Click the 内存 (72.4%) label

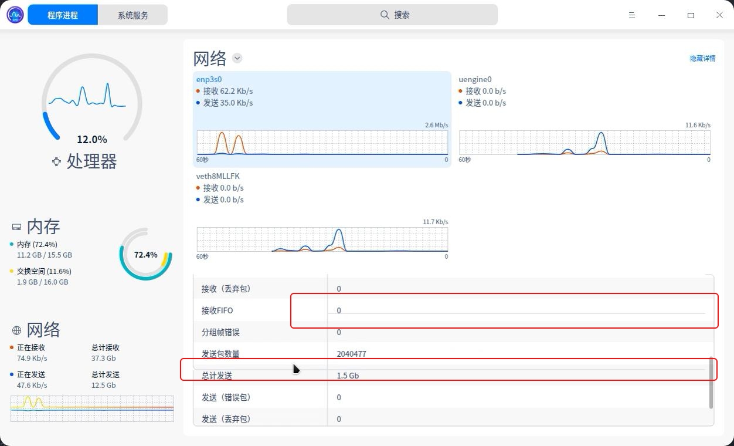point(37,244)
